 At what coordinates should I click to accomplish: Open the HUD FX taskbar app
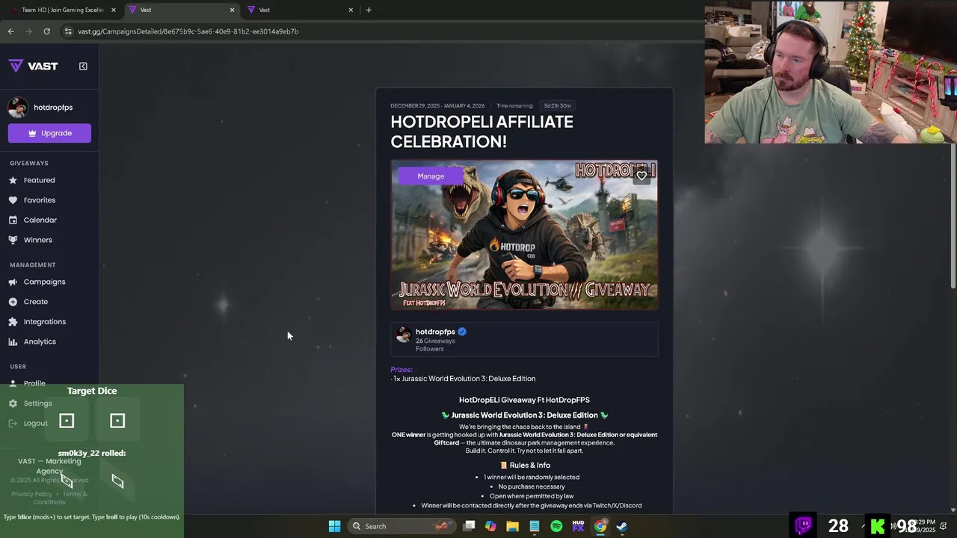578,526
